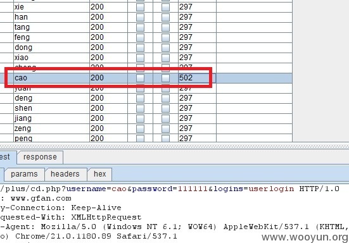The image size is (349, 243).
Task: Click the 297 length cell in feng row
Action: (197, 37)
